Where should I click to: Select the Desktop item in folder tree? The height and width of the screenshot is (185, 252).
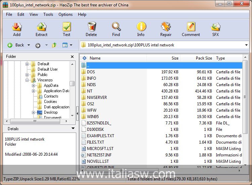[x=51, y=112]
